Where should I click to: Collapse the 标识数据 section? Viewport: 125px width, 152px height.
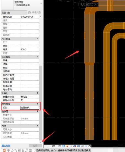[37, 57]
